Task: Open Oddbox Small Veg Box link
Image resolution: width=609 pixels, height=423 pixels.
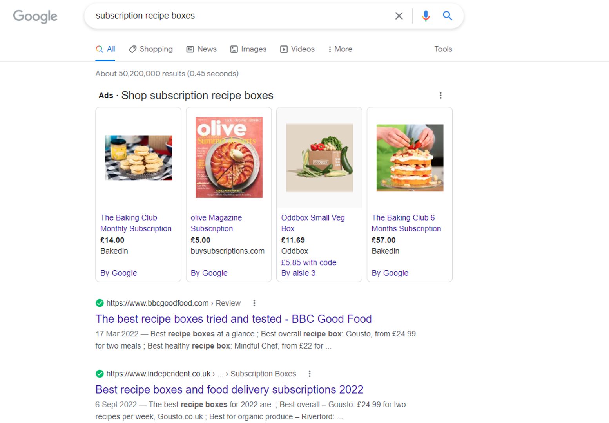Action: [313, 223]
